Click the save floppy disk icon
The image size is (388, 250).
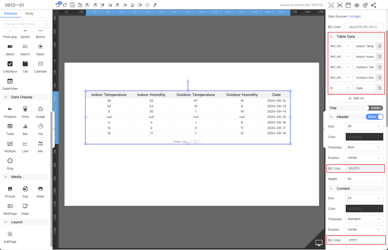point(348,5)
